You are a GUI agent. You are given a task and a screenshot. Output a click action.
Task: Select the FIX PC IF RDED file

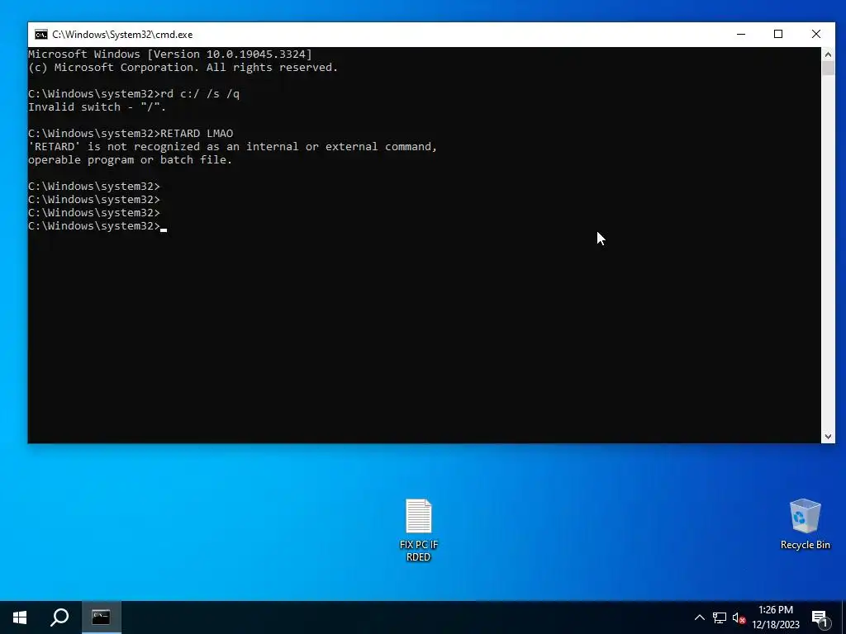[x=419, y=531]
